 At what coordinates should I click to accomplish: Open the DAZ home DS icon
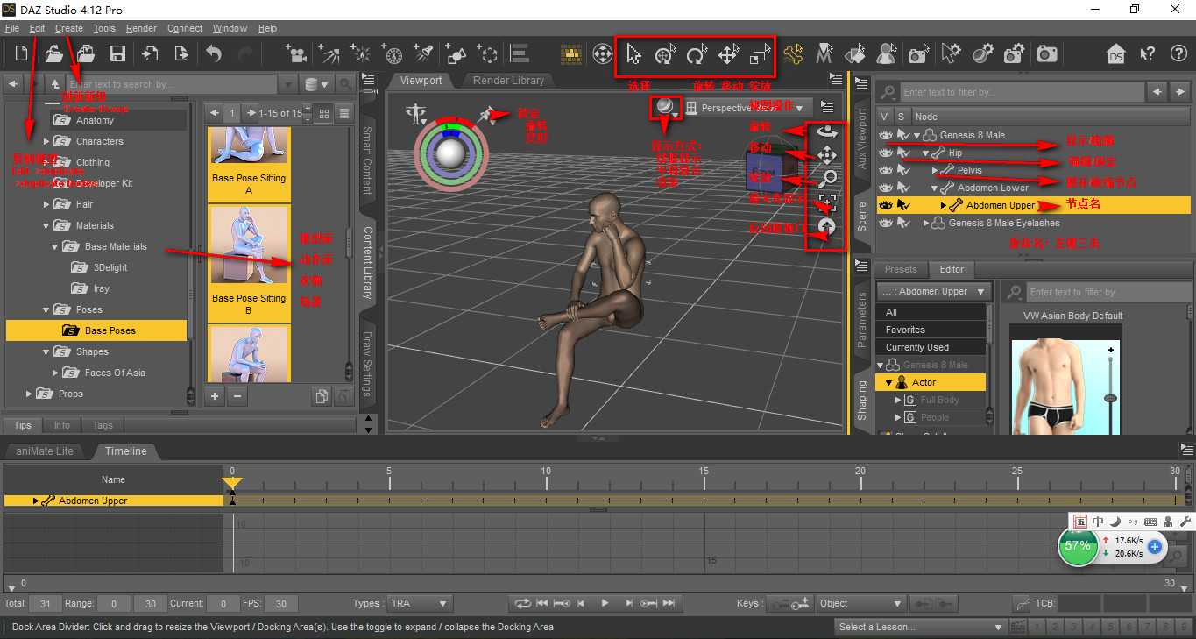tap(1115, 54)
